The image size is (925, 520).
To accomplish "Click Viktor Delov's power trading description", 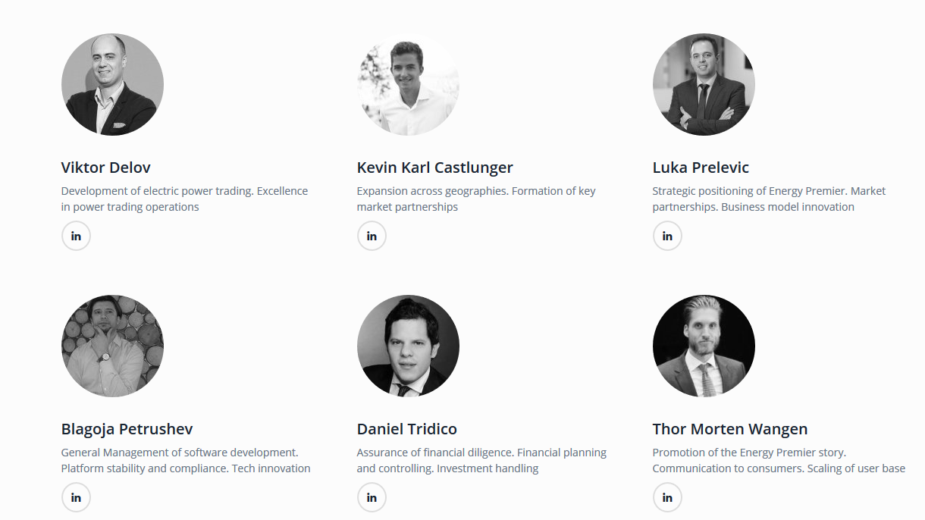I will point(184,199).
